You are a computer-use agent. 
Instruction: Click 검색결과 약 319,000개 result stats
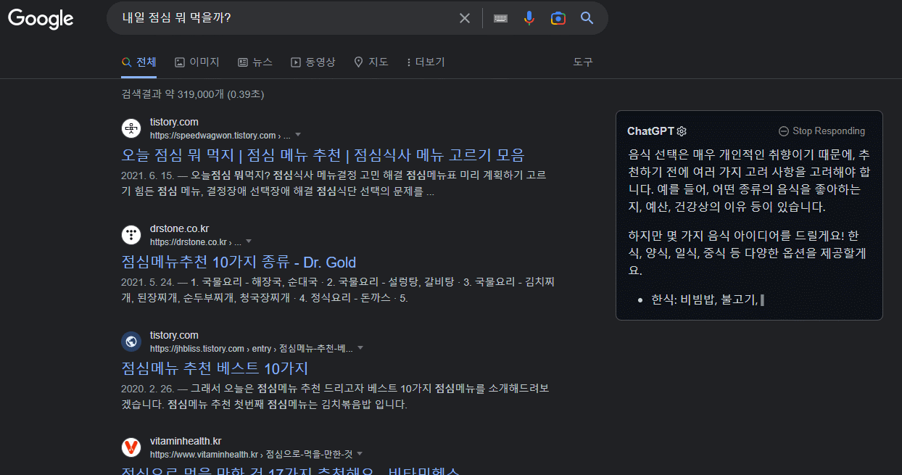click(x=193, y=94)
